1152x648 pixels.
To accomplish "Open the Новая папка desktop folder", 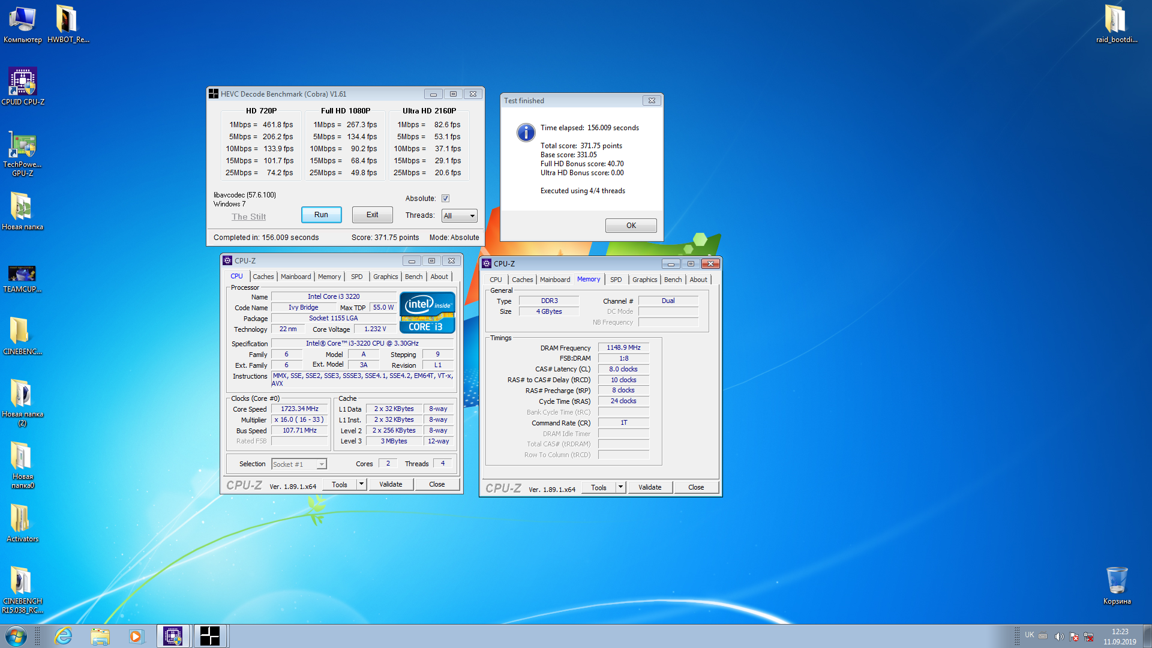I will 22,211.
